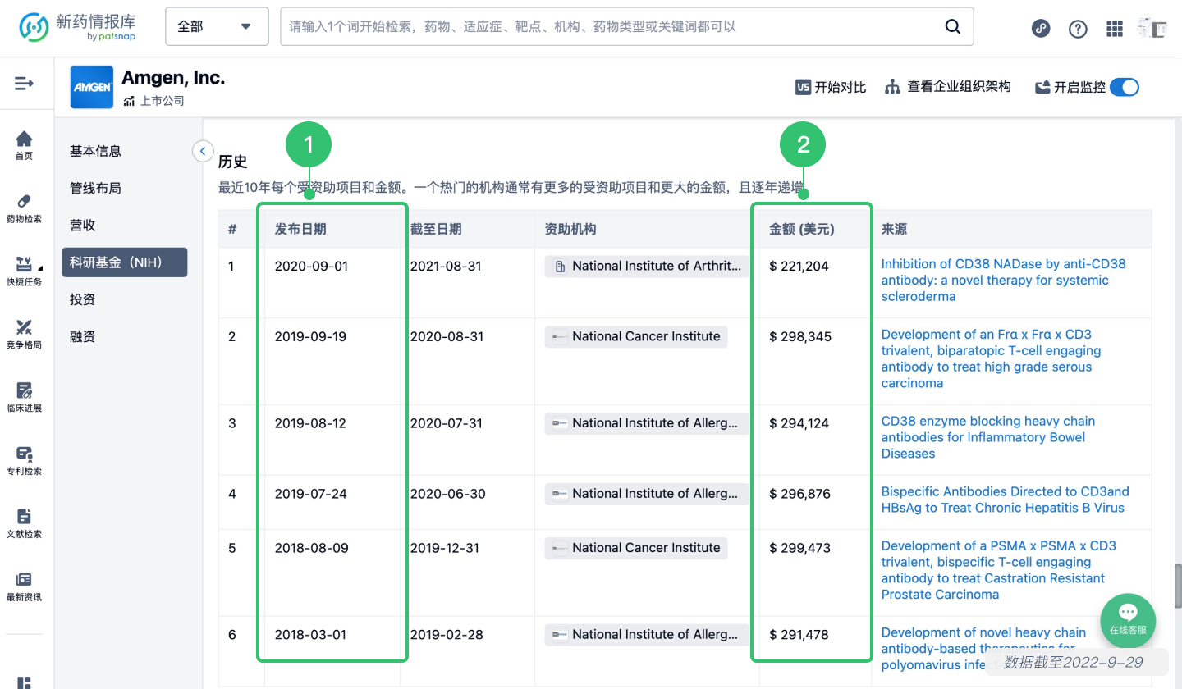This screenshot has width=1182, height=689.
Task: Click the 金额 (美元) column header
Action: [x=802, y=229]
